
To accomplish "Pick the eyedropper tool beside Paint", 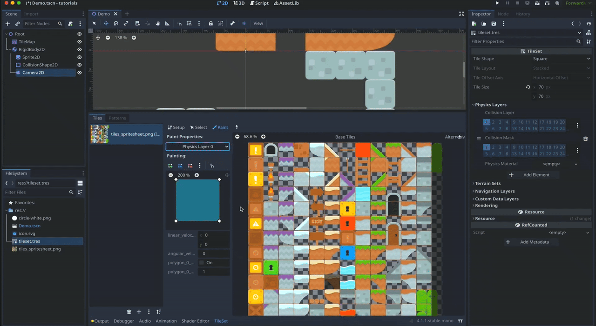I will [237, 127].
